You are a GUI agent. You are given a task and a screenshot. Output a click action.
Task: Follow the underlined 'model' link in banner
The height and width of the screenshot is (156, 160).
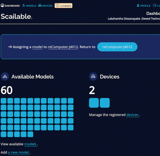(38, 47)
